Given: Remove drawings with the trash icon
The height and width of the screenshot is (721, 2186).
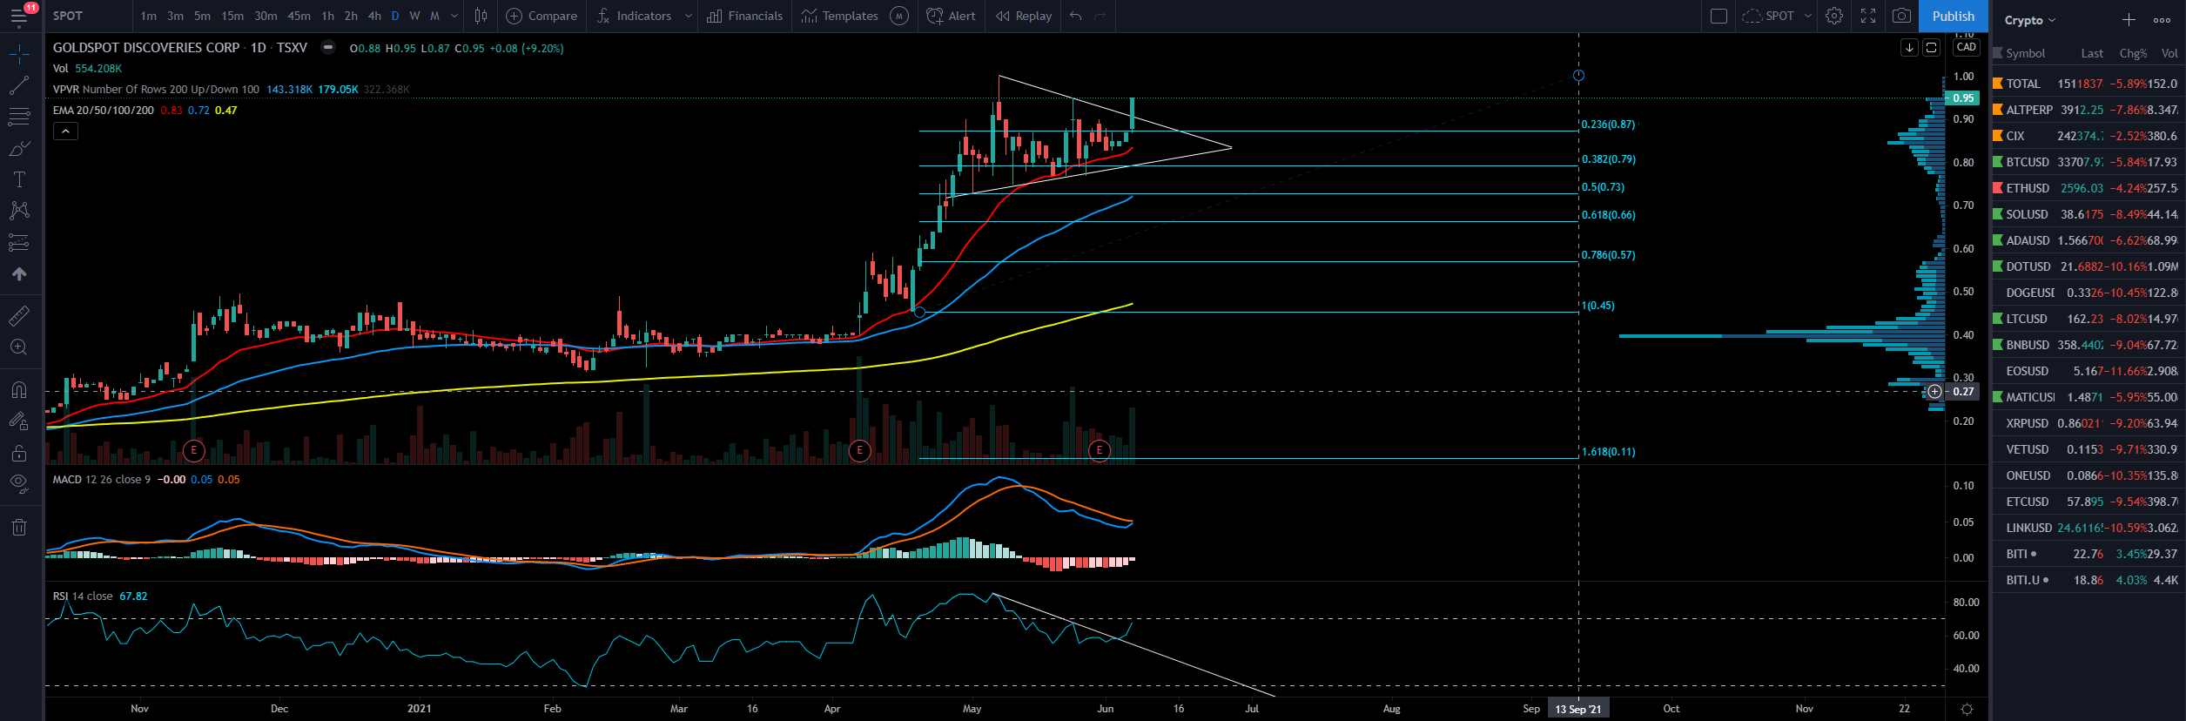Looking at the screenshot, I should point(19,527).
